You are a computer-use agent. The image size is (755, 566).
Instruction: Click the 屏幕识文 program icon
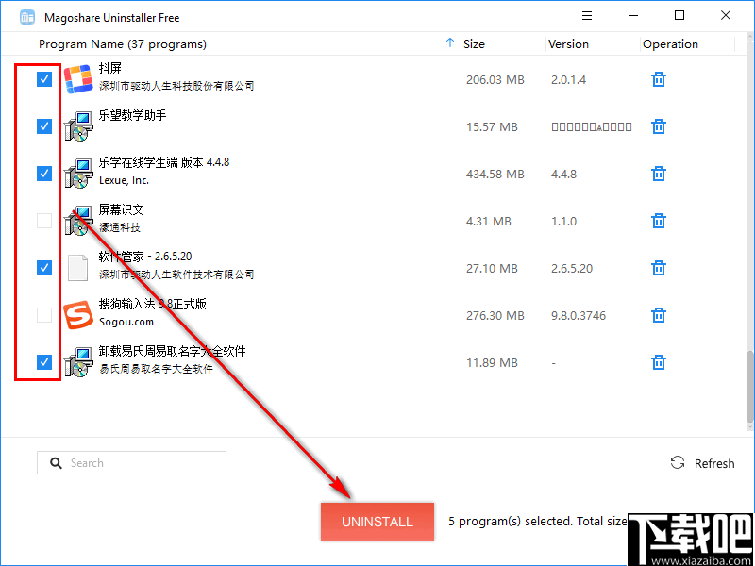77,220
